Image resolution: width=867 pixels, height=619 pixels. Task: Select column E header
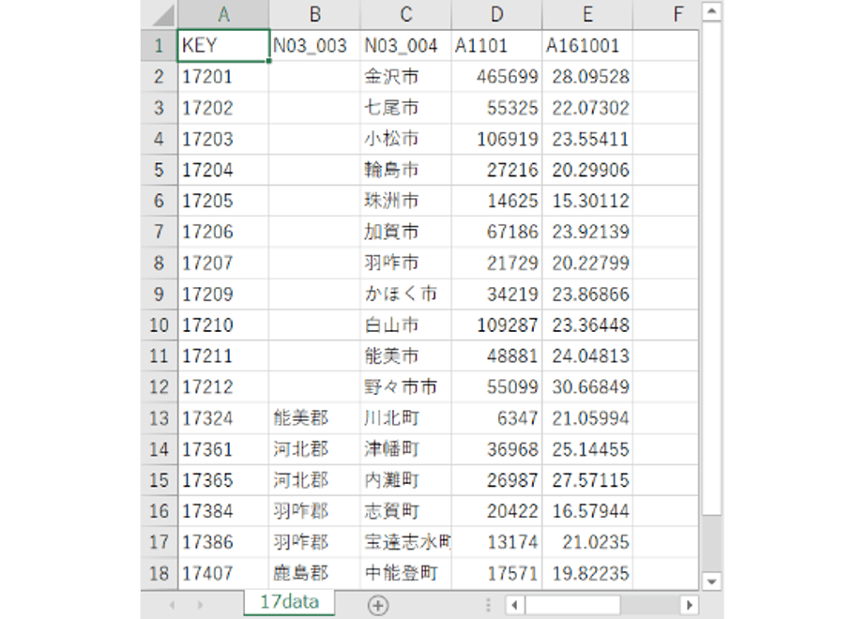pyautogui.click(x=587, y=14)
